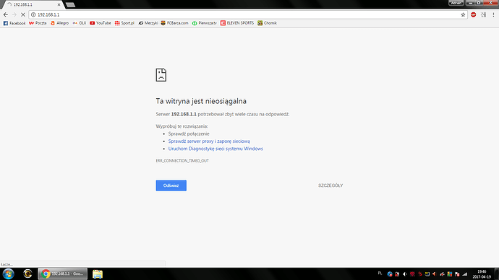Open the Meczyki bookmark
499x280 pixels.
coord(148,23)
